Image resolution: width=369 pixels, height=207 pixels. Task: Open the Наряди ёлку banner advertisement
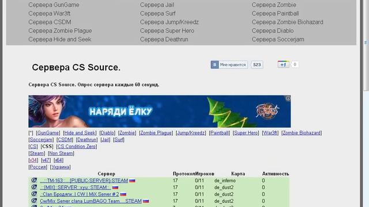[x=160, y=111]
